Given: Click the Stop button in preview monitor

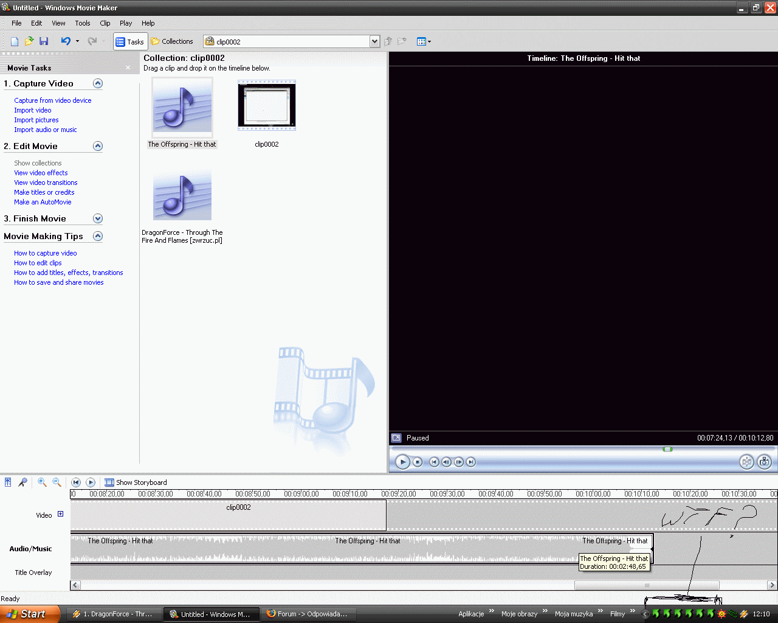Looking at the screenshot, I should 418,462.
